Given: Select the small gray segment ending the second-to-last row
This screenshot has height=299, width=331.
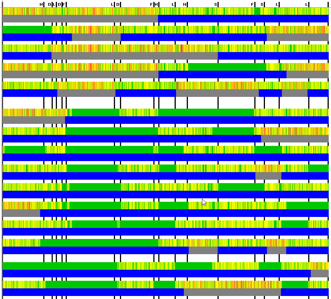Looking at the screenshot, I should coord(320,274).
